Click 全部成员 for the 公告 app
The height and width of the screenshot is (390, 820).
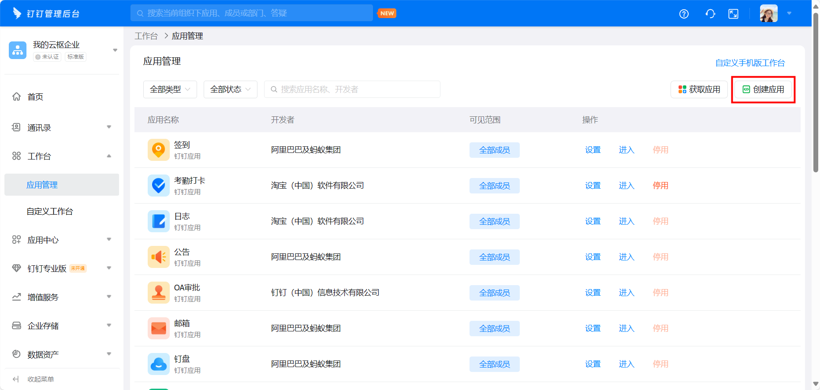click(495, 257)
